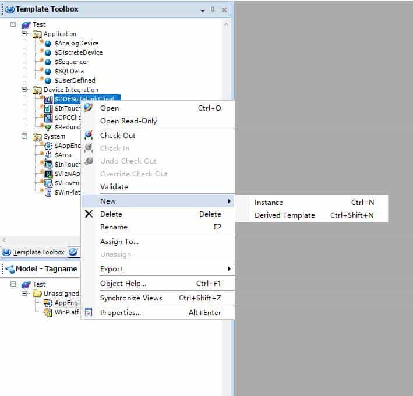Collapse the Device Integration folder
This screenshot has width=413, height=396.
coord(24,90)
